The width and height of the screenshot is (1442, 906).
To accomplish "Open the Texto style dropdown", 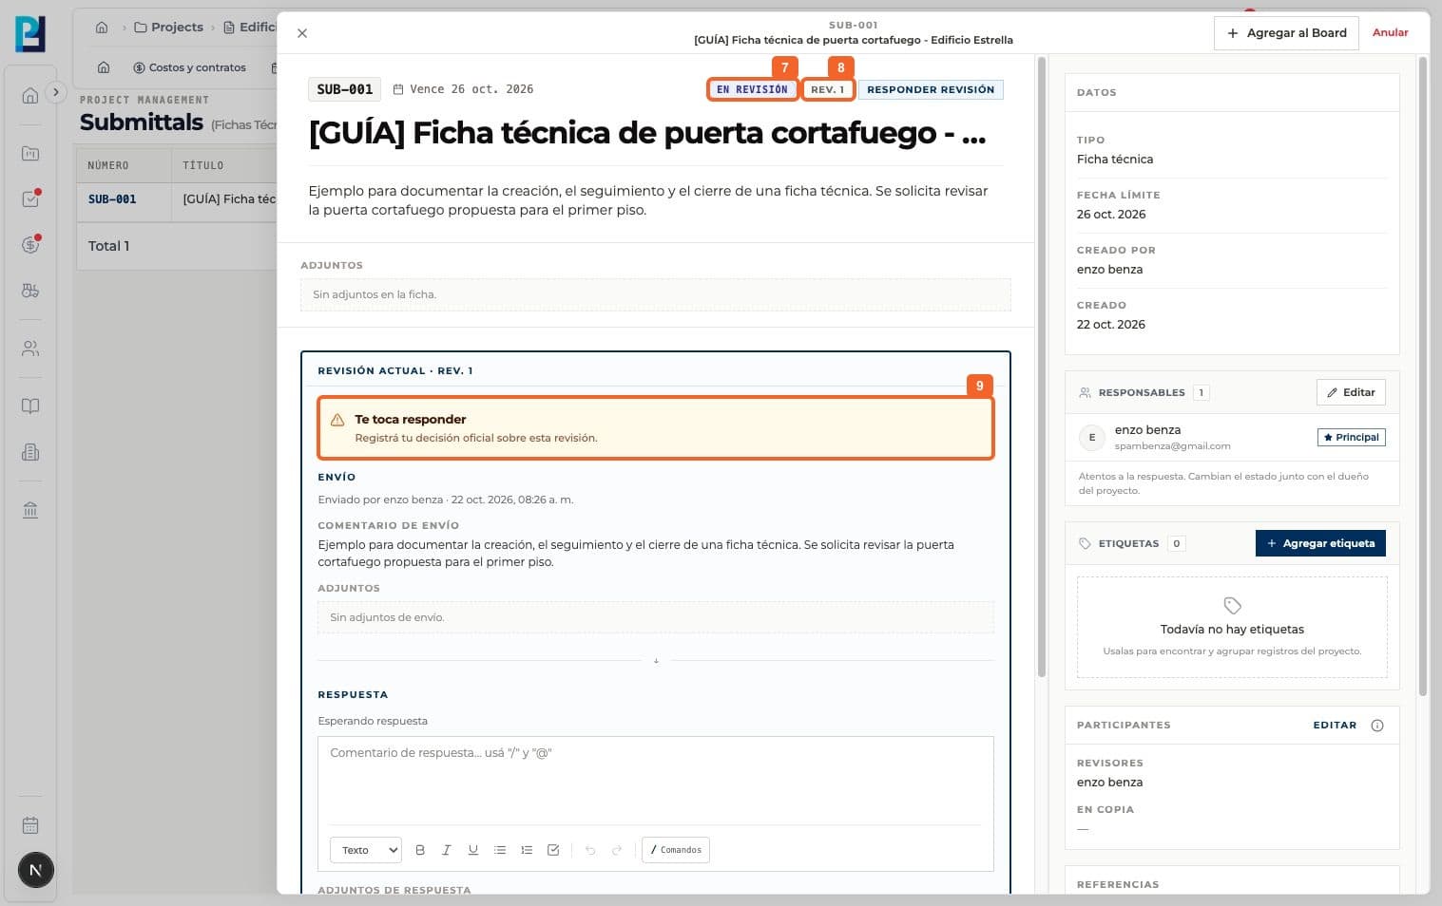I will tap(366, 850).
